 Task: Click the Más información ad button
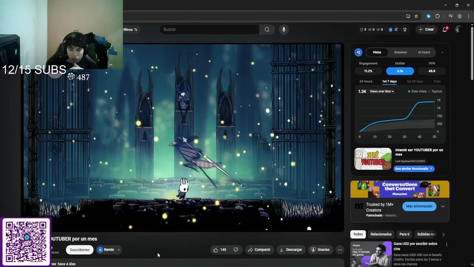[419, 206]
